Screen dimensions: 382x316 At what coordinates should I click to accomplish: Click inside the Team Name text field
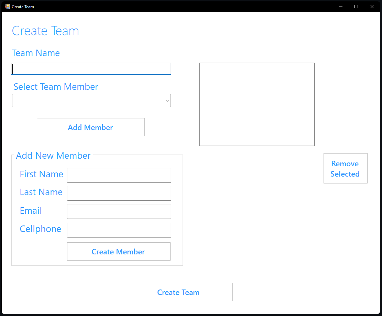pyautogui.click(x=91, y=69)
